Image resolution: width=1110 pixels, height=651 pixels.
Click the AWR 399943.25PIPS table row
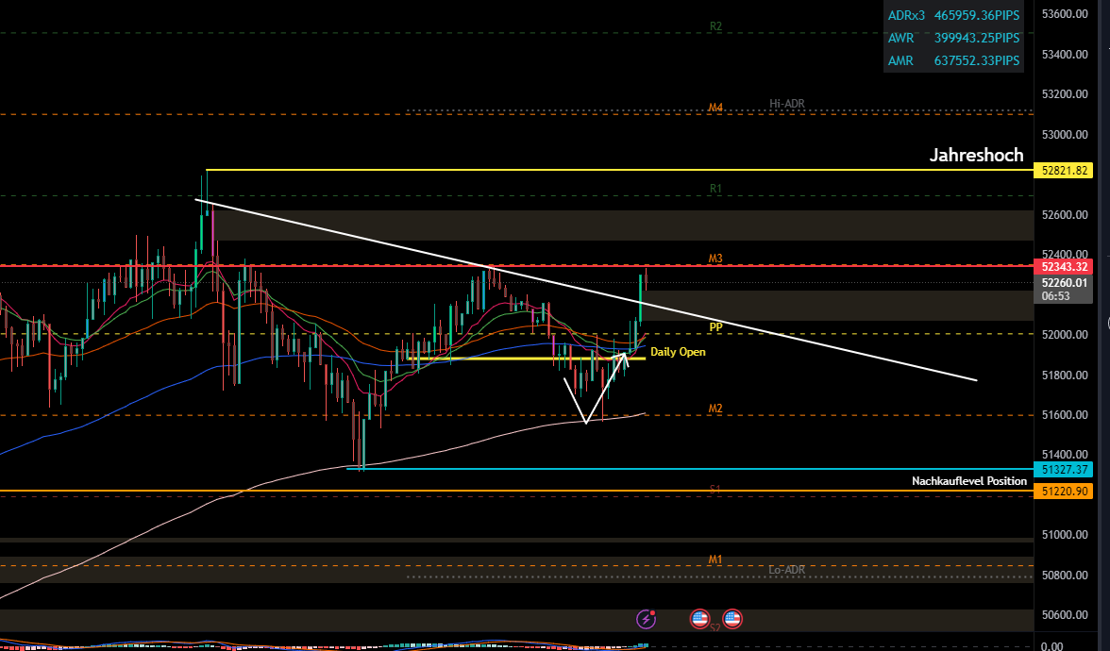pyautogui.click(x=953, y=38)
